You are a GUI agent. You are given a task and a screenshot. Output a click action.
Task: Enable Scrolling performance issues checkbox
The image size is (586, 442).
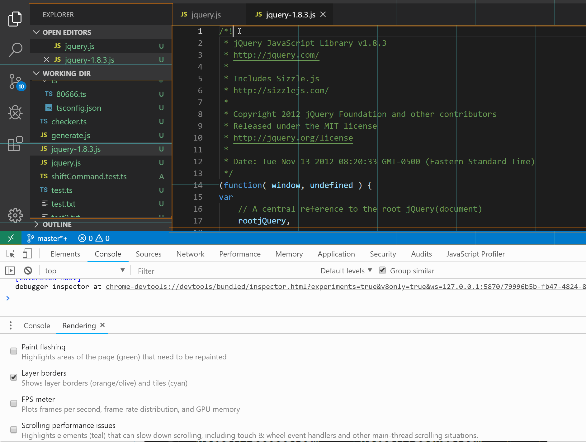tap(14, 430)
